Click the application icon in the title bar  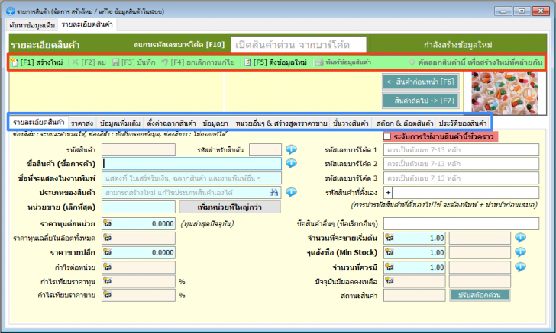tap(10, 11)
